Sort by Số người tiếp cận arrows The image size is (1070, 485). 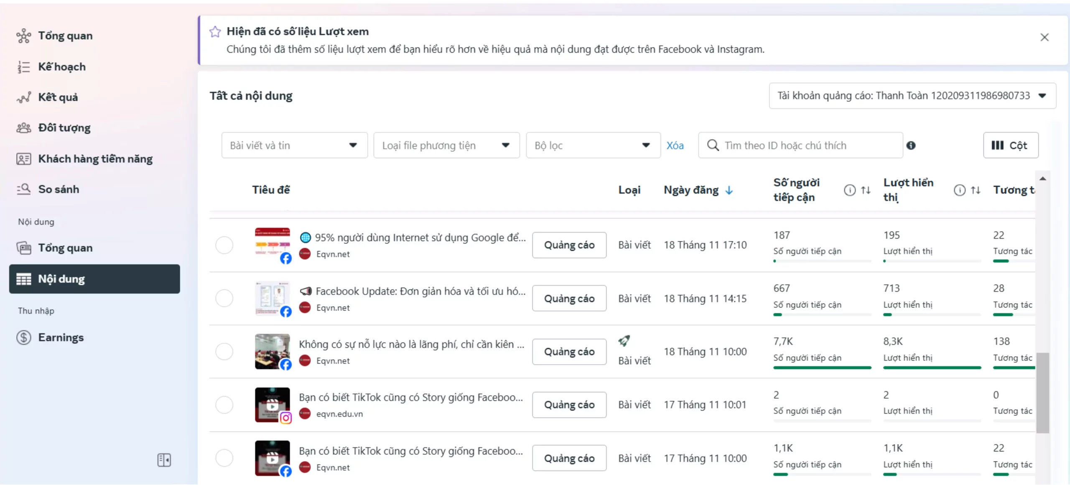click(866, 190)
